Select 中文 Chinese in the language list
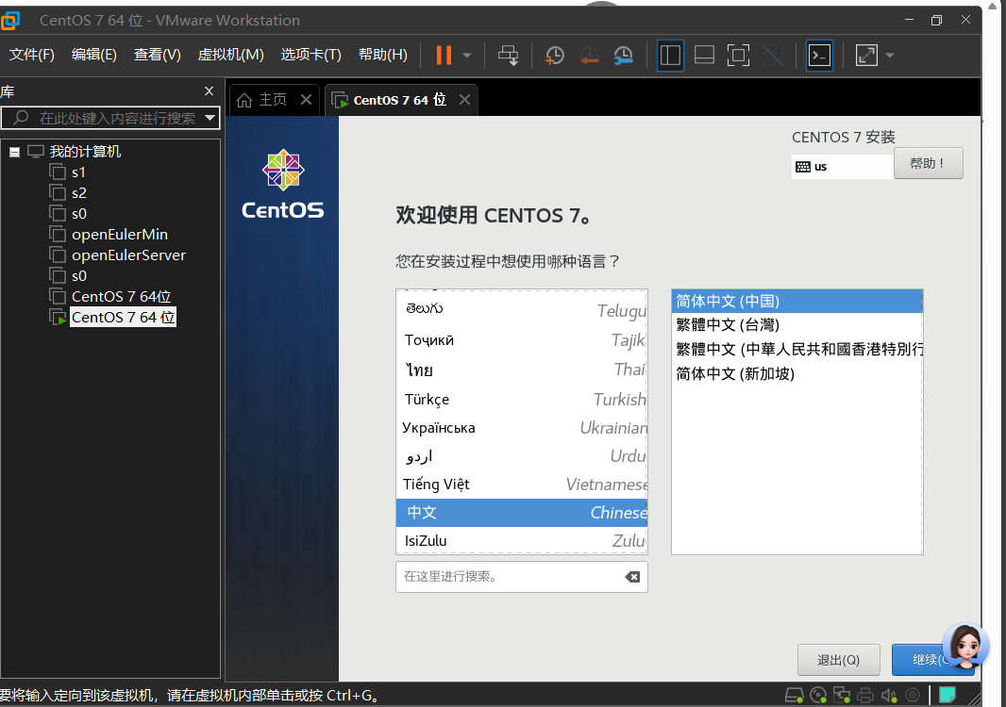The image size is (1006, 707). coord(522,512)
